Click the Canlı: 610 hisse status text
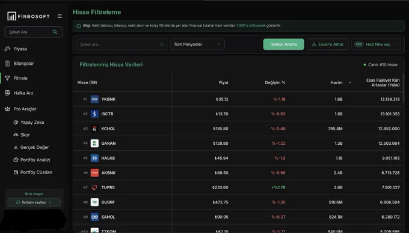Screen dimensions: 409x233 pos(383,65)
